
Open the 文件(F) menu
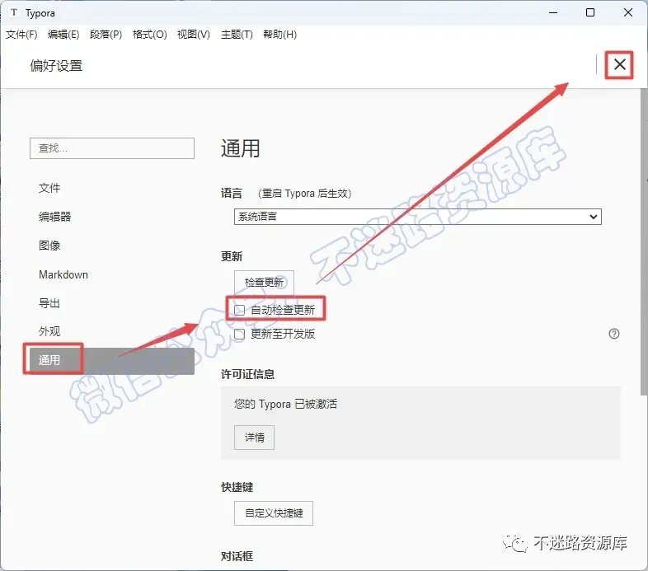click(x=21, y=35)
